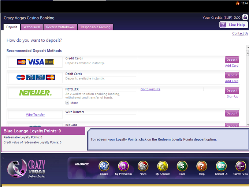Viewport: 249px width, 187px height.
Task: Click the scrollbar up arrow
Action: (x=248, y=47)
